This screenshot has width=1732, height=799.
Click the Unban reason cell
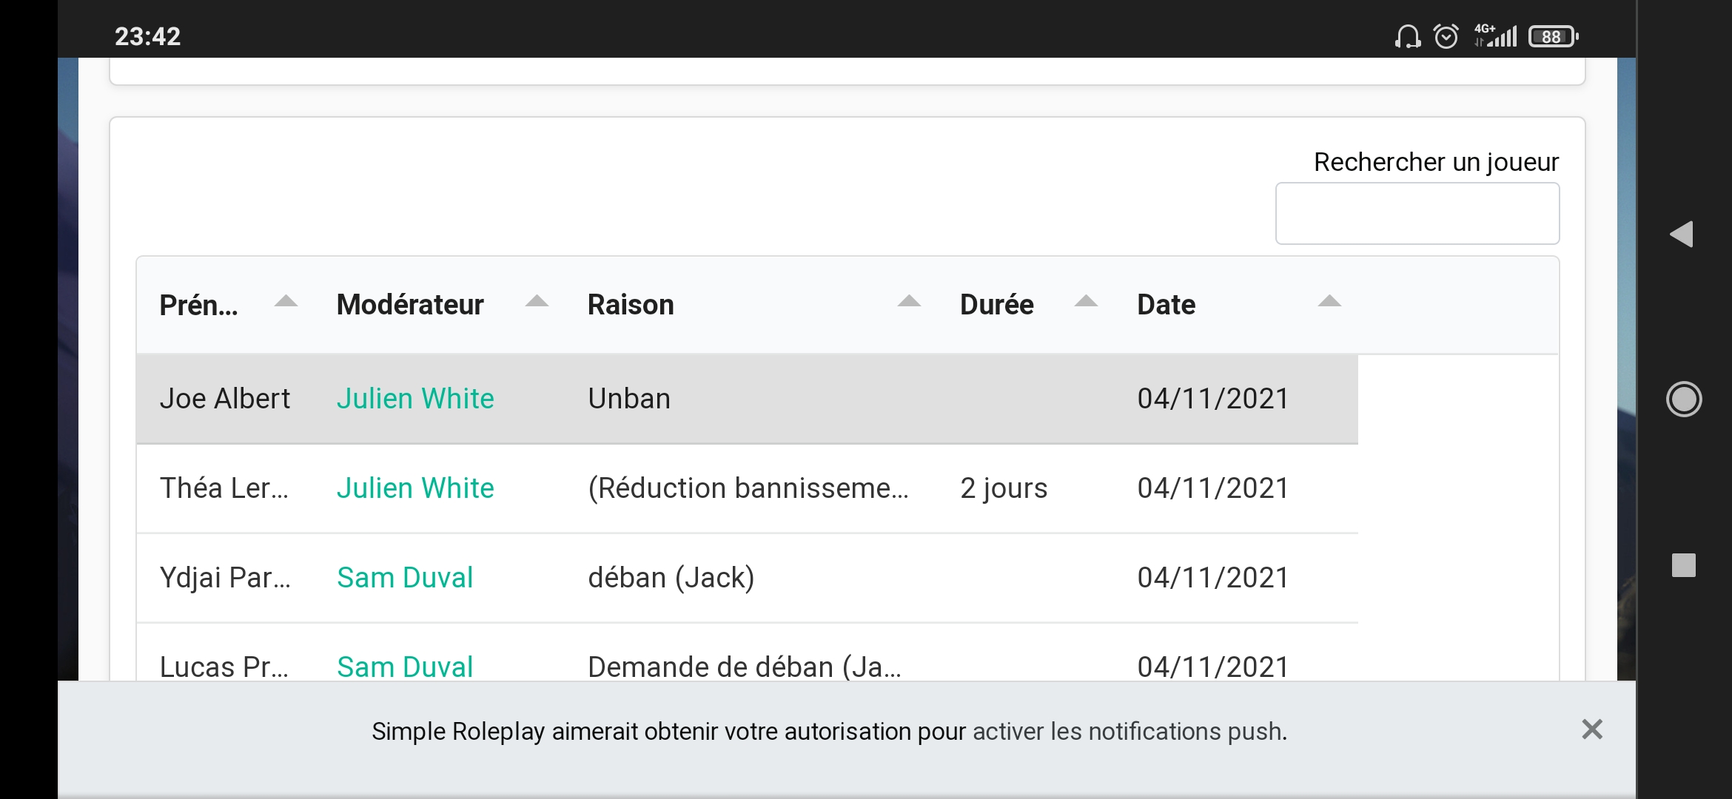point(629,399)
